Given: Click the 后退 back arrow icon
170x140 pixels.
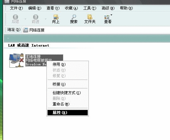Looking at the screenshot, I should click(x=15, y=17).
